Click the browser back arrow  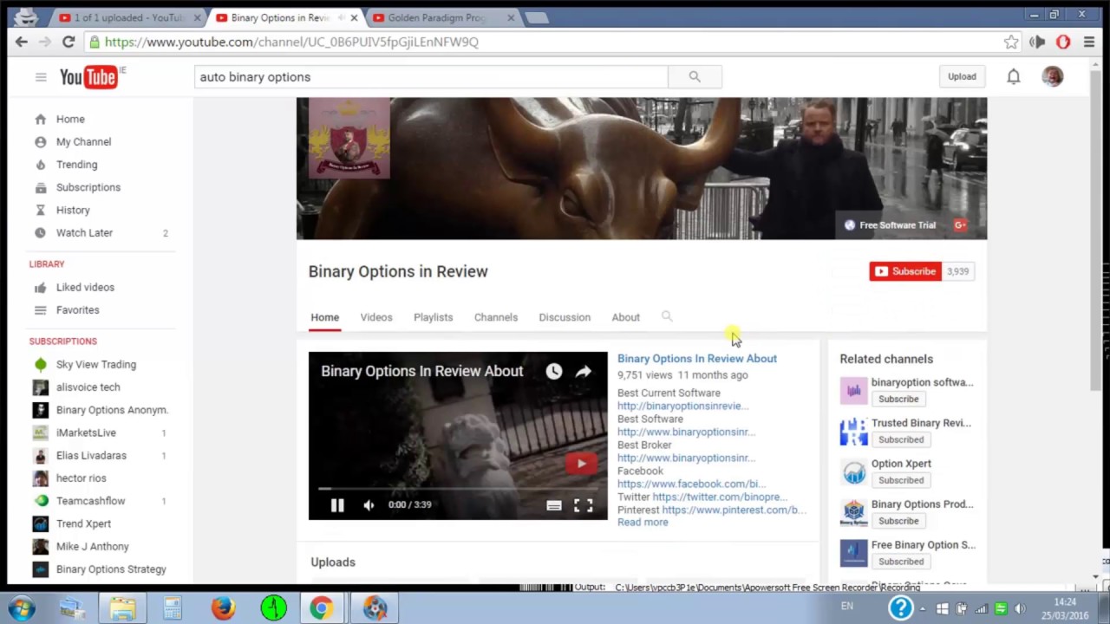coord(22,42)
